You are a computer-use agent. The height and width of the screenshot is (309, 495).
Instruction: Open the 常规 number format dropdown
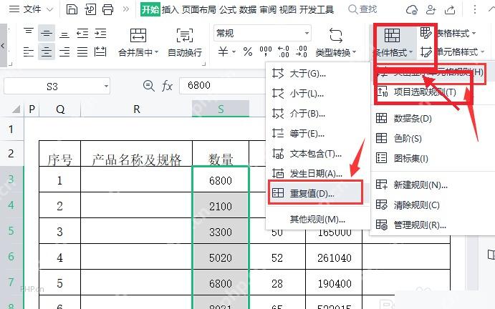point(262,33)
